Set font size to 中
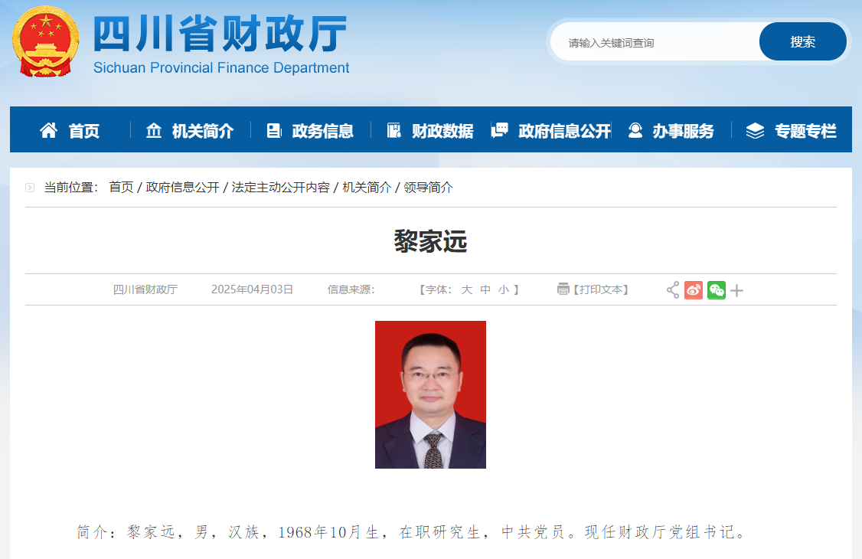The width and height of the screenshot is (862, 559). click(x=485, y=289)
